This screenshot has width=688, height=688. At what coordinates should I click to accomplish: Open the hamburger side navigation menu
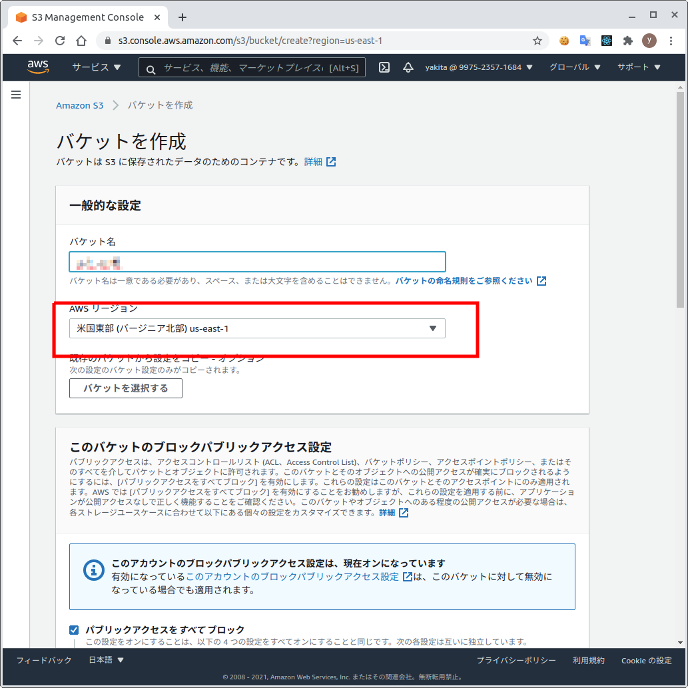16,95
